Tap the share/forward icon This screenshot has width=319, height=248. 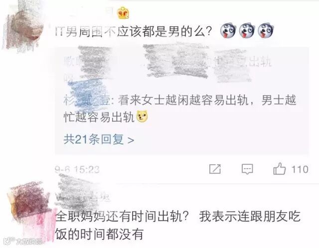[215, 169]
